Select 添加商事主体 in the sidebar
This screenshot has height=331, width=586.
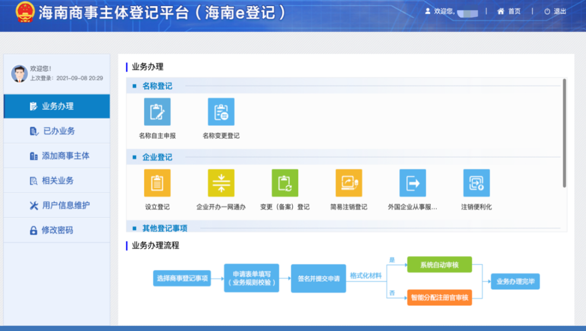[56, 155]
